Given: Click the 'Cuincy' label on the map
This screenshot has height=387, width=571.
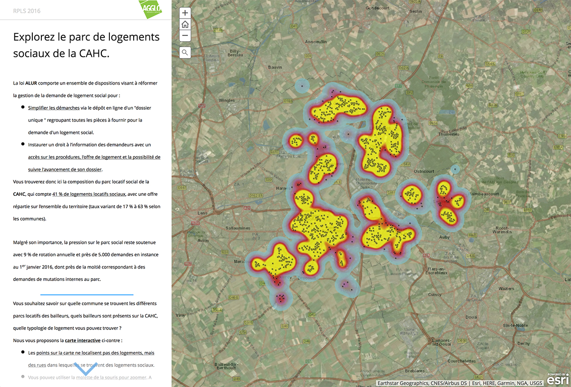Looking at the screenshot, I should (x=435, y=295).
